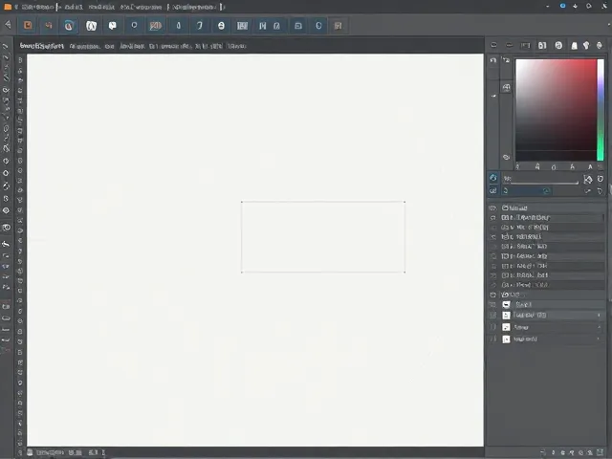Click the white speech-bubble shaped toolbar icon

click(113, 26)
